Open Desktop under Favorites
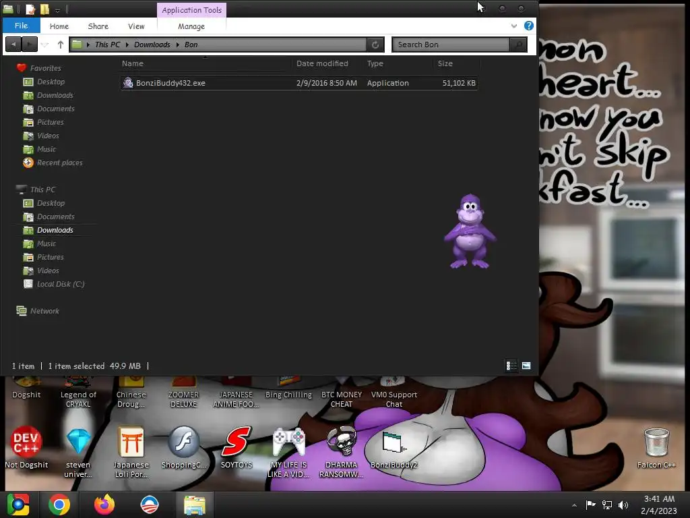690x518 pixels. click(51, 82)
